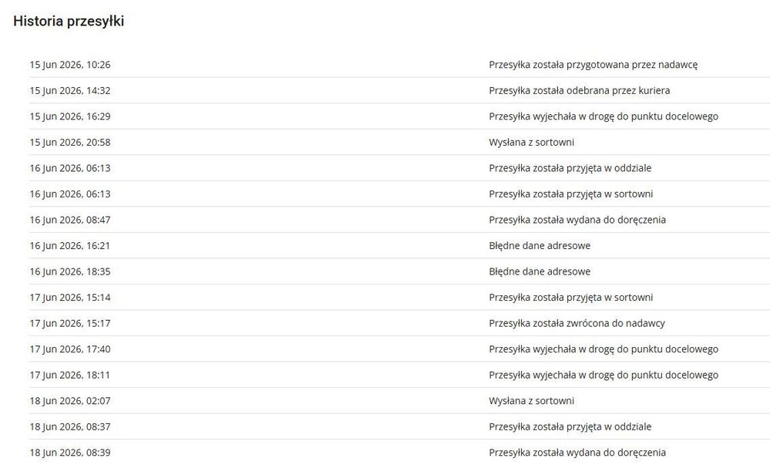This screenshot has height=475, width=770.
Task: Click status zwrócona do nadawcy
Action: 577,323
